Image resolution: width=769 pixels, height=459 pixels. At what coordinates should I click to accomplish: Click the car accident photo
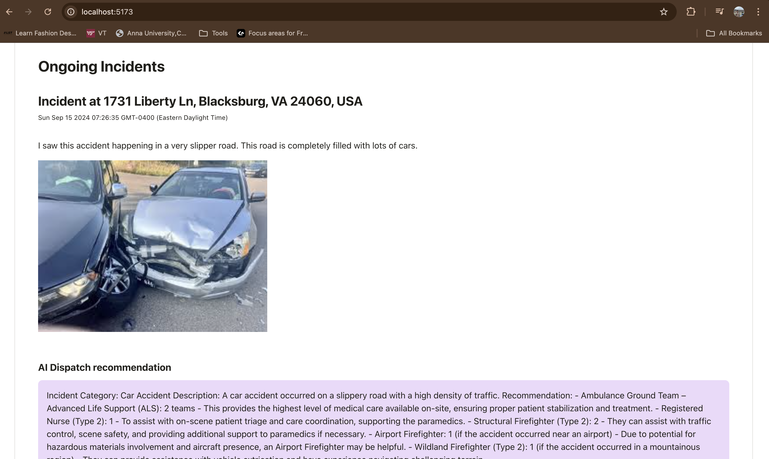tap(153, 246)
